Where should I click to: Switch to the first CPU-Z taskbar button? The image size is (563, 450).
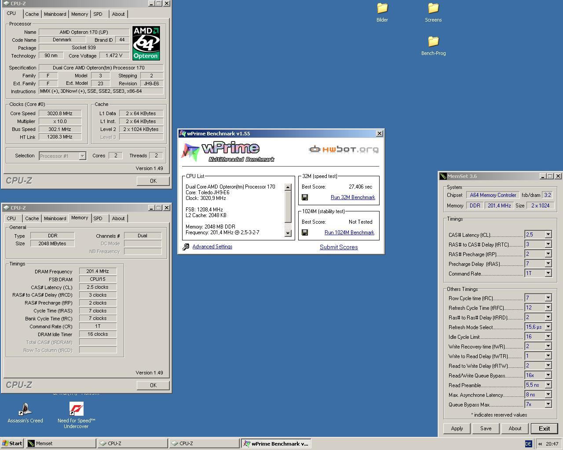[132, 443]
